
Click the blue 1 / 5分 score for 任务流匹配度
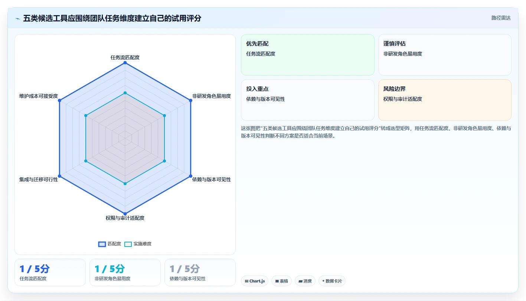[35, 269]
